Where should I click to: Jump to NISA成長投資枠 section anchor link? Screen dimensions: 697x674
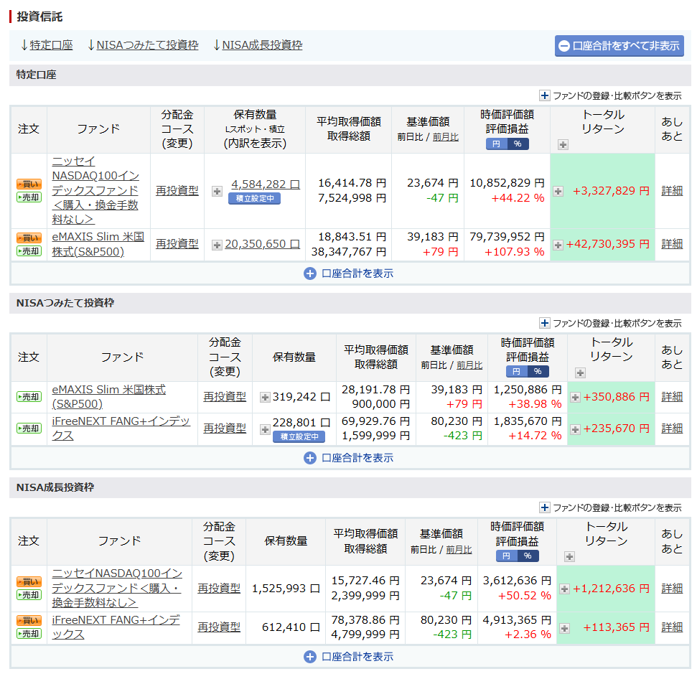(x=257, y=45)
